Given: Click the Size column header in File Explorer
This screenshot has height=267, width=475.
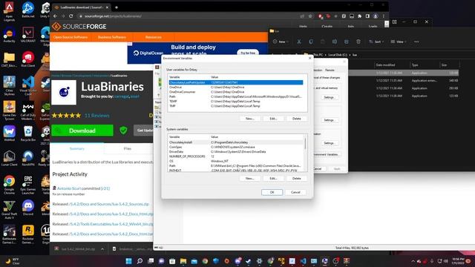Looking at the screenshot, I should tap(444, 65).
